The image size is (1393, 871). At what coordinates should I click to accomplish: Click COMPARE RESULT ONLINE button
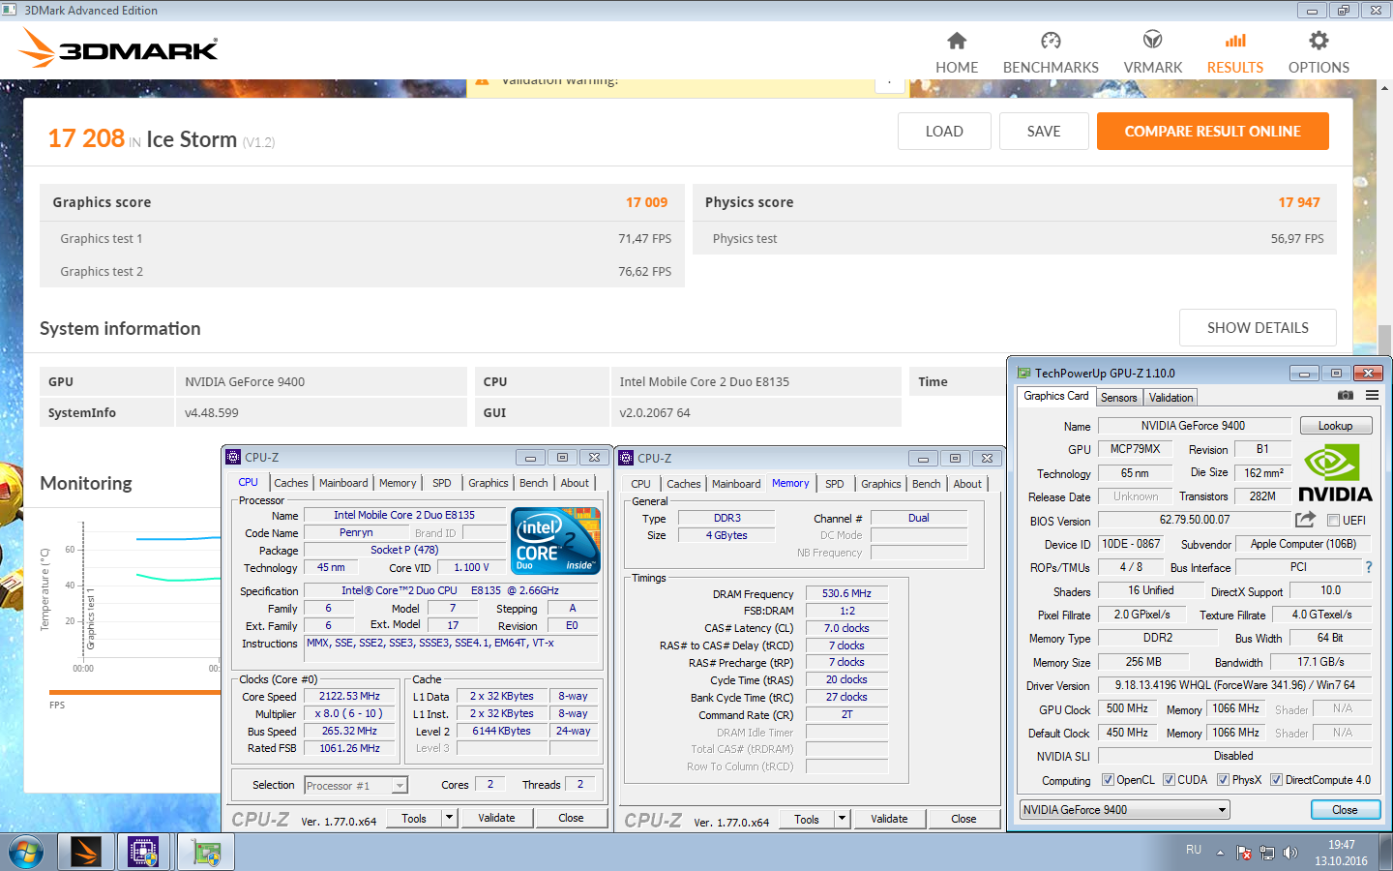[x=1213, y=132]
